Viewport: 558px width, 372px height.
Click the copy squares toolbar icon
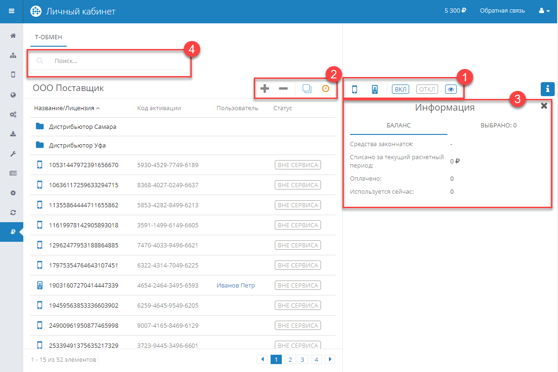point(307,89)
